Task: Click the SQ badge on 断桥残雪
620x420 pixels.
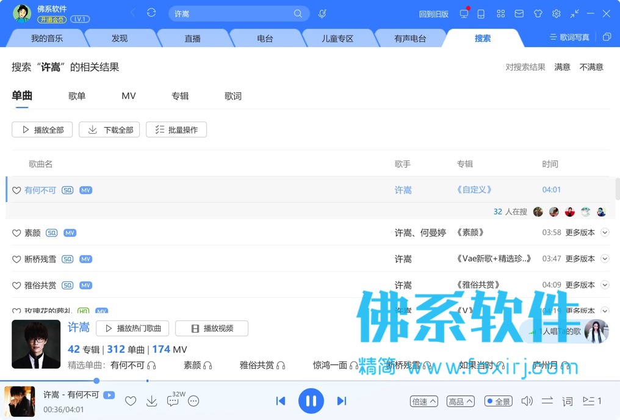Action: 68,259
